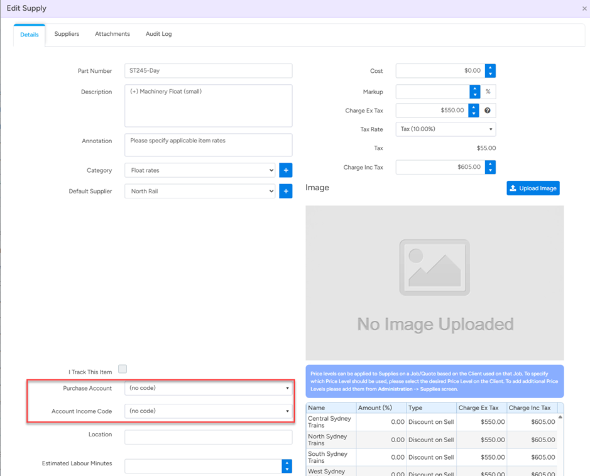The height and width of the screenshot is (476, 590).
Task: Close the Edit Supply dialog
Action: [584, 9]
